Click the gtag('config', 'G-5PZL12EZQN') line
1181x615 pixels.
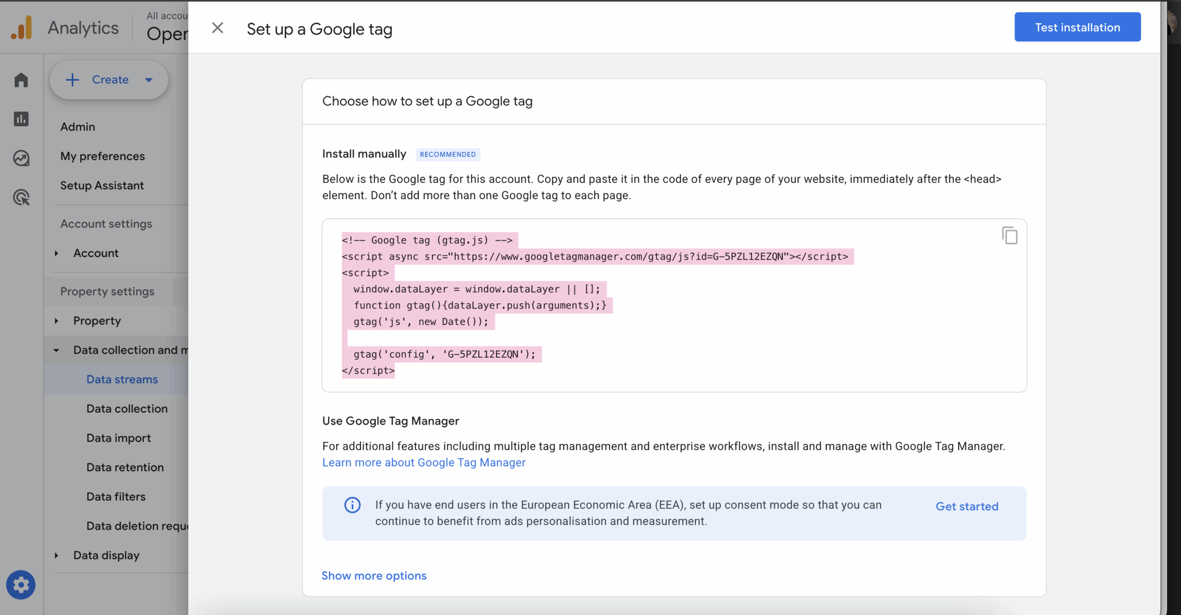(x=444, y=354)
